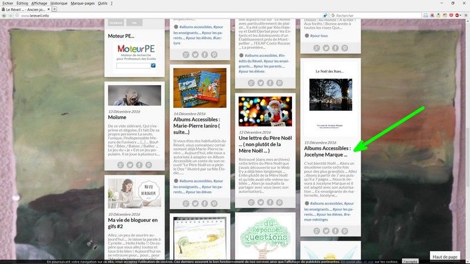Screen dimensions: 470x264
Task: Open the Albums Accessibles : Jocelyne Marque article
Action: tap(327, 151)
